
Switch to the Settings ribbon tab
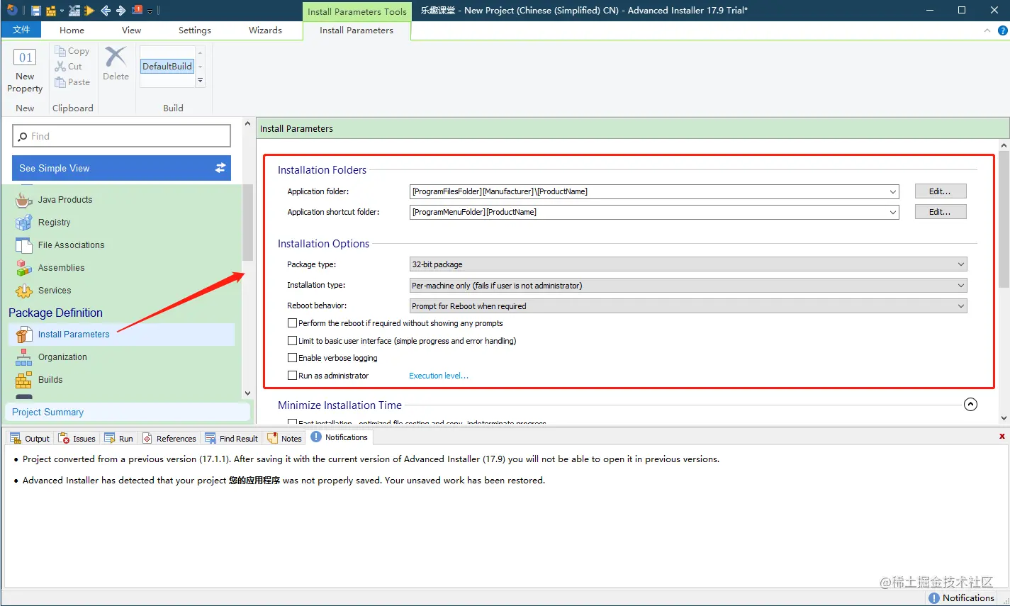click(195, 30)
